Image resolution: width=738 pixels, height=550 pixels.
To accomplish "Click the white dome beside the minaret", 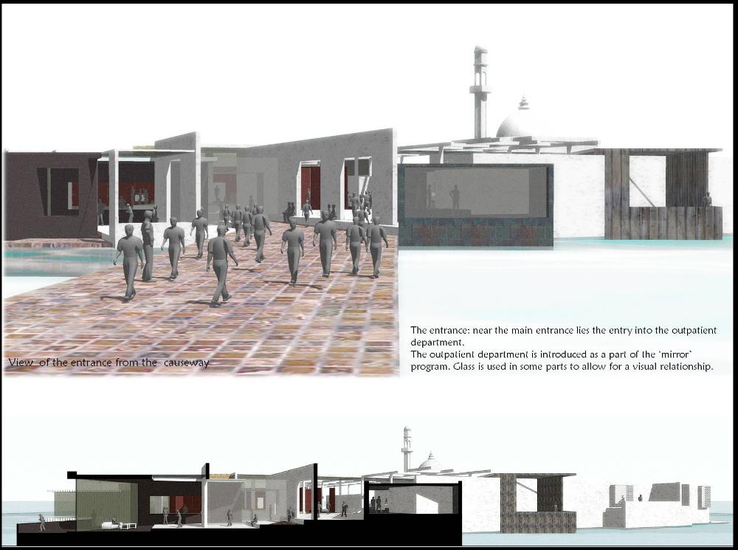I will 516,125.
